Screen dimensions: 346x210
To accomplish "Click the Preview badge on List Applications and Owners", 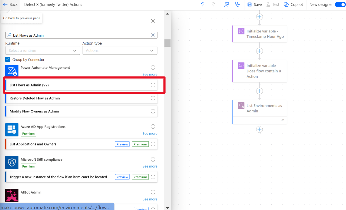I will click(x=122, y=144).
